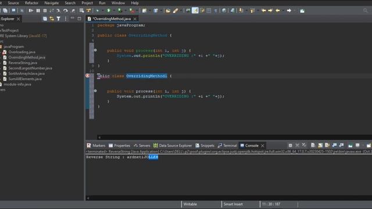This screenshot has width=372, height=209.
Task: Close the OverridingMethod.java editor tab
Action: 135,19
